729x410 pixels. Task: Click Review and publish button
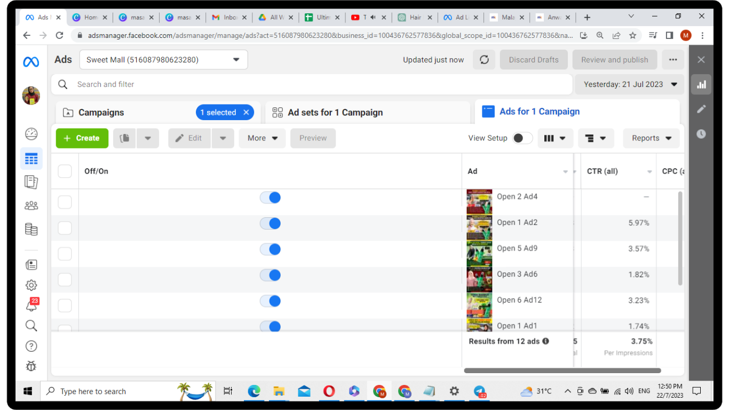pos(615,60)
